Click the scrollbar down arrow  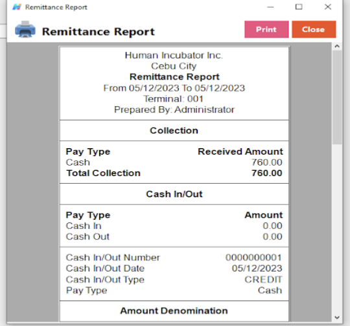coord(337,318)
